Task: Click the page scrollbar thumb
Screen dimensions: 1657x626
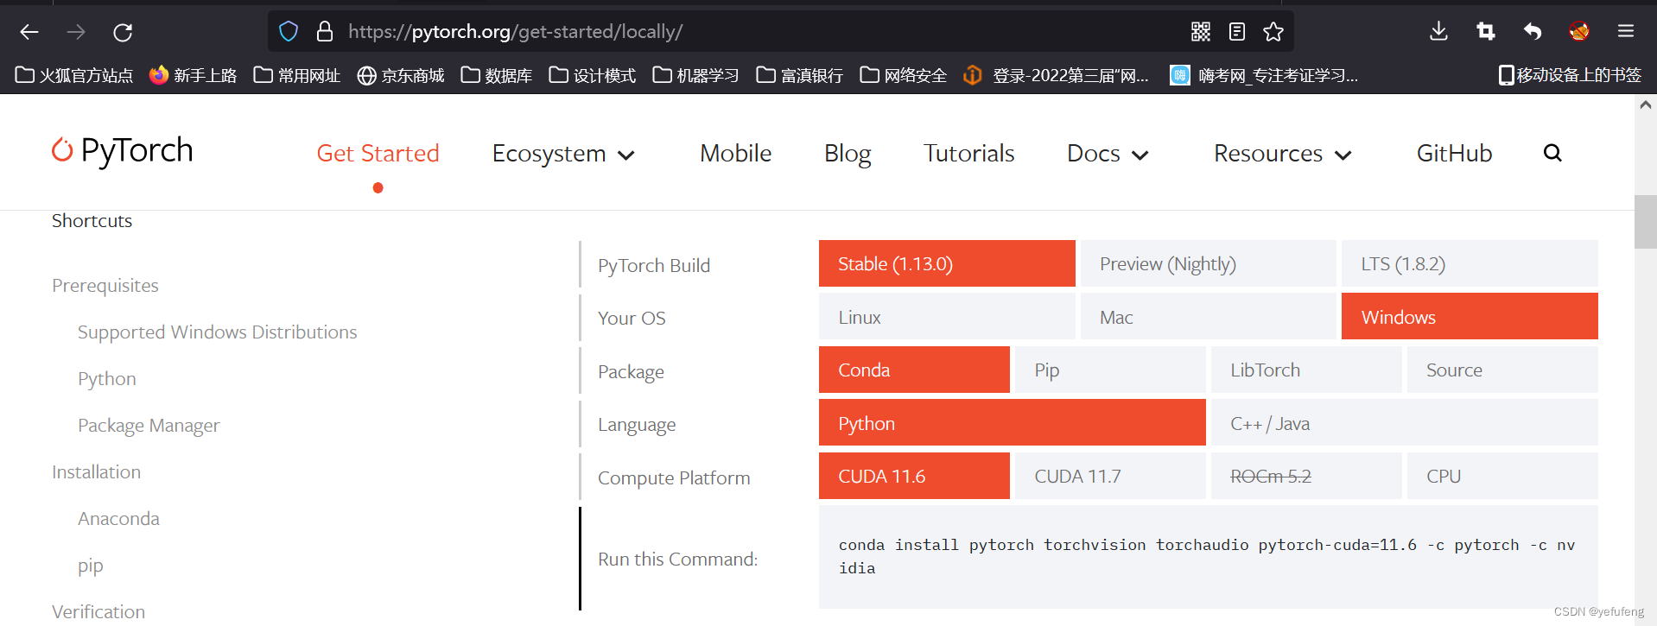Action: coord(1645,222)
